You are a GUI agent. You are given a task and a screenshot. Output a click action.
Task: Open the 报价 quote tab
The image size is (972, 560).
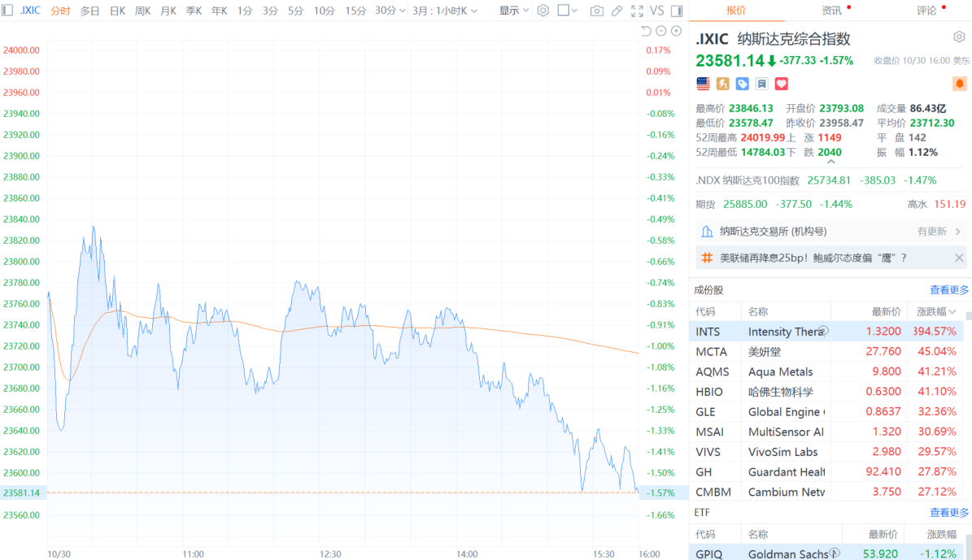tap(736, 11)
